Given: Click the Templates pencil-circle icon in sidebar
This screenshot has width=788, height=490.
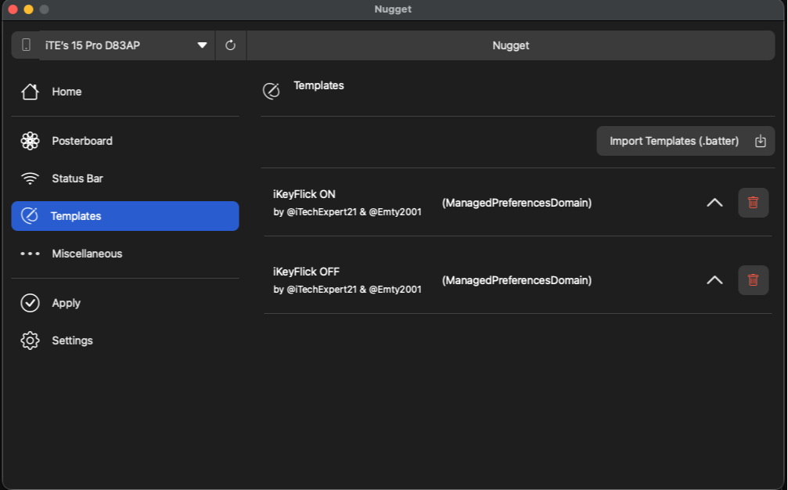Looking at the screenshot, I should pyautogui.click(x=30, y=215).
